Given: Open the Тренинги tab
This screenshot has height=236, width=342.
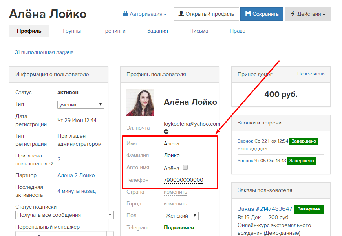Looking at the screenshot, I should coord(114,31).
